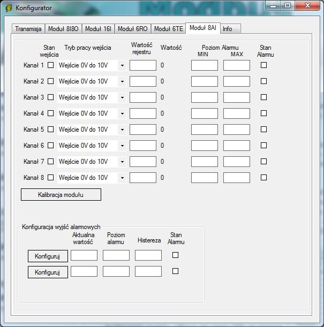Click Kanał 5 alarm MAX field
This screenshot has width=324, height=327.
click(237, 130)
